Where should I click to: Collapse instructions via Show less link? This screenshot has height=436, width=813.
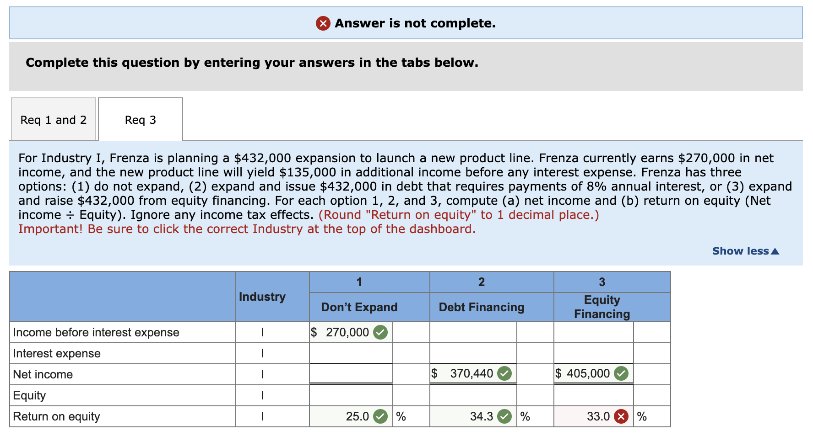click(740, 250)
